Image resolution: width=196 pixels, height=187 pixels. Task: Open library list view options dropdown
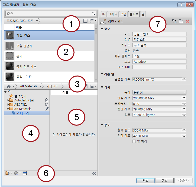(93, 86)
